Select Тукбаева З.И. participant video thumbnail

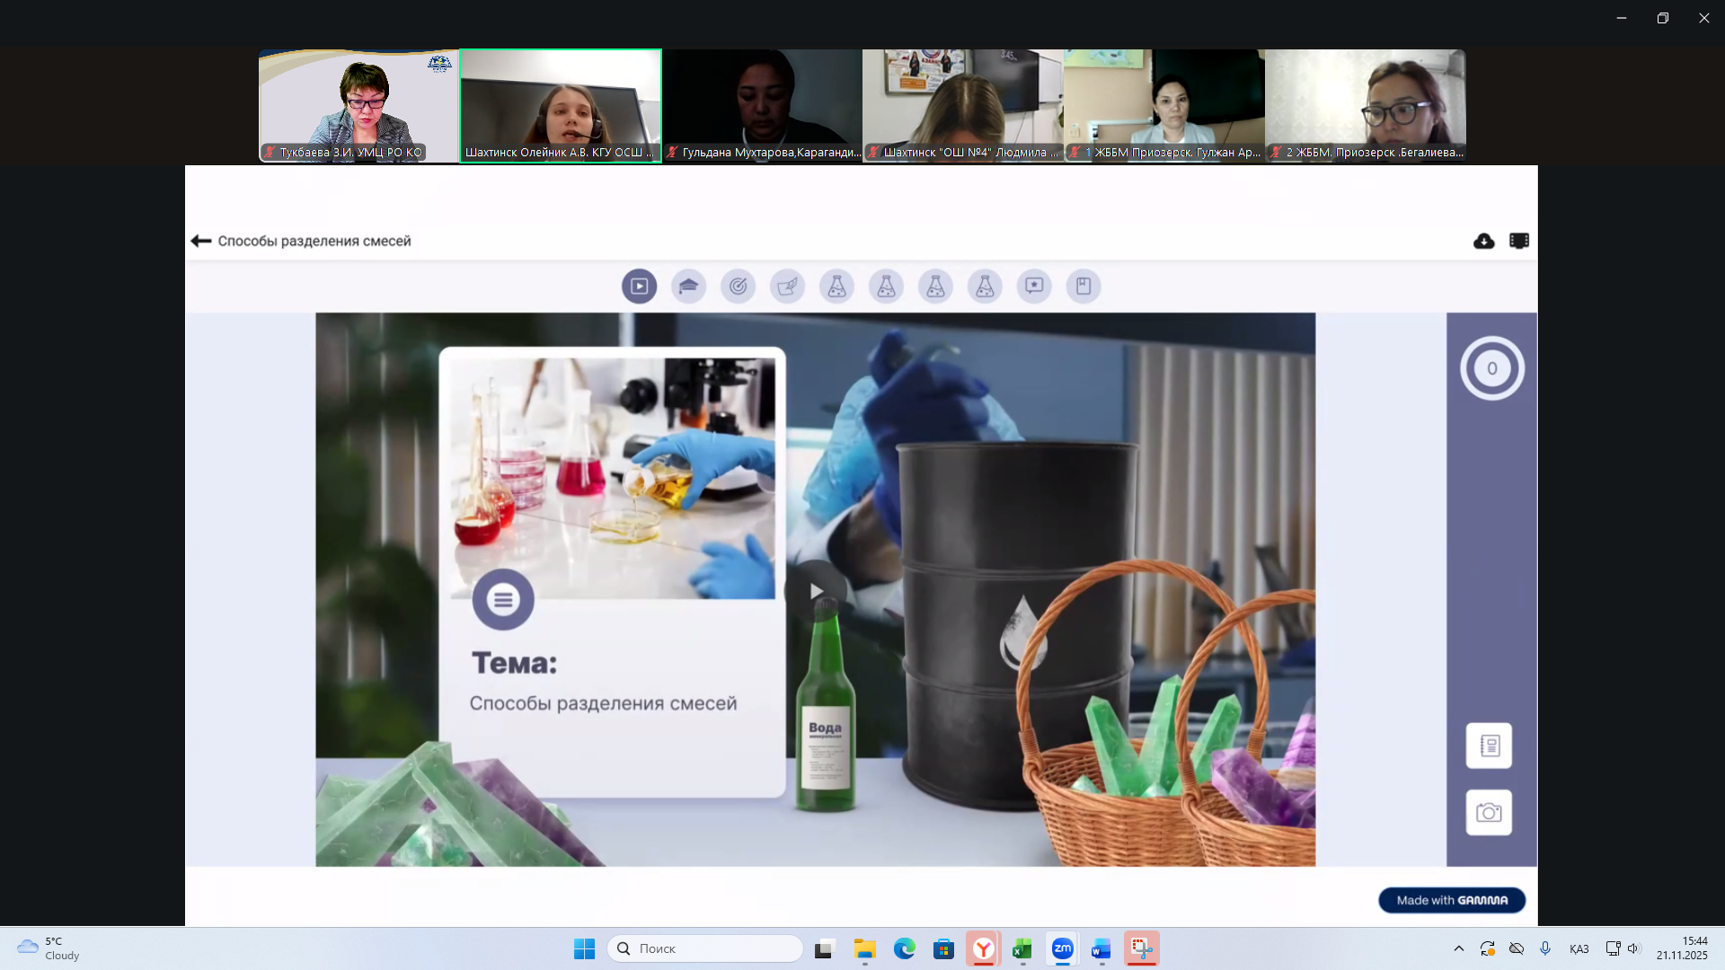[358, 105]
